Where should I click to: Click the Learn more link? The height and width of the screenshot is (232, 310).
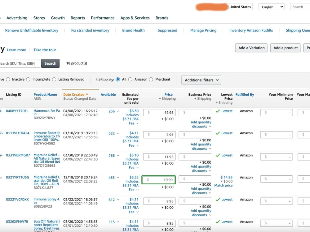click(x=16, y=50)
